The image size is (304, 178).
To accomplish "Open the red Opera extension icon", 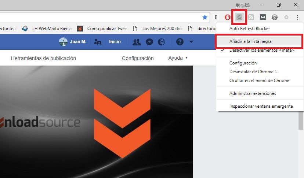I will pyautogui.click(x=227, y=18).
